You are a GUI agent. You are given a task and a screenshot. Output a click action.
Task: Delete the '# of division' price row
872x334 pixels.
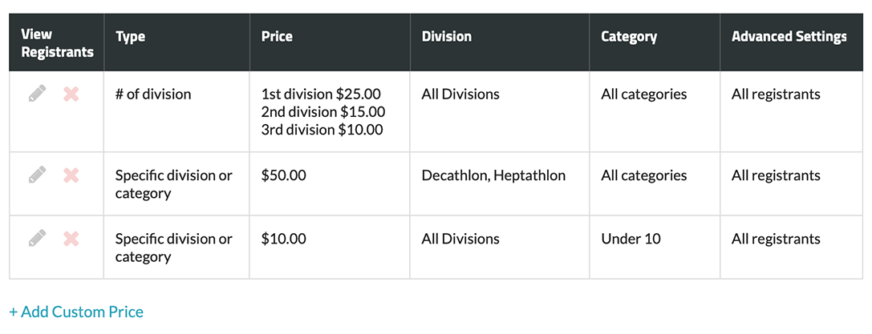71,94
